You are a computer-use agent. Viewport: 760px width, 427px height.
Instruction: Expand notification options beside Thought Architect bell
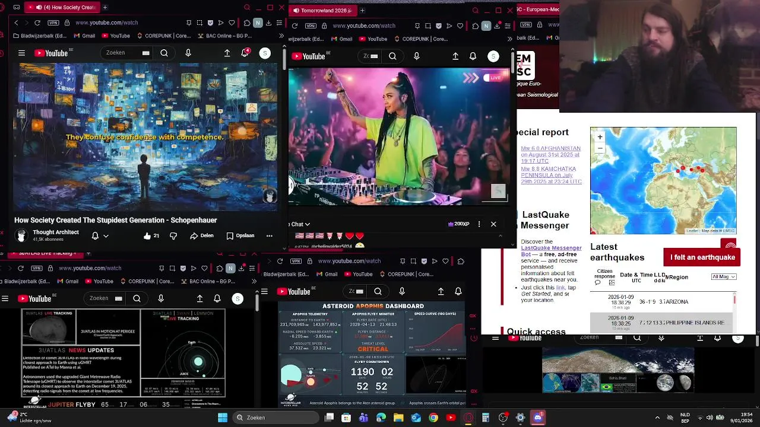106,235
